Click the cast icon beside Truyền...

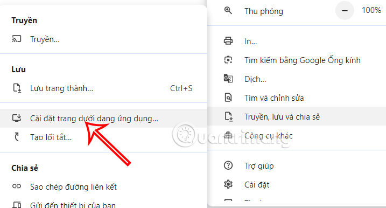pyautogui.click(x=17, y=39)
